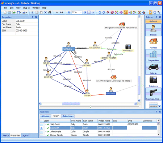Screen dimensions: 163x143
Task: Pin the Palette panel
Action: (x=156, y=17)
